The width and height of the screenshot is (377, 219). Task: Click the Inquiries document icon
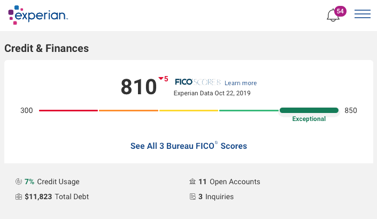coord(193,197)
